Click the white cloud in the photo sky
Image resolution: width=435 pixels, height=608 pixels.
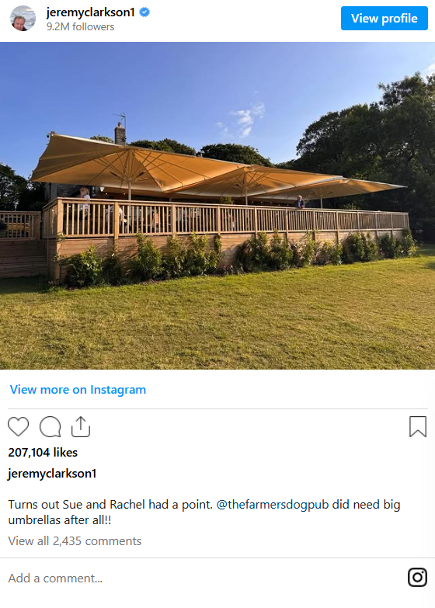[x=245, y=120]
